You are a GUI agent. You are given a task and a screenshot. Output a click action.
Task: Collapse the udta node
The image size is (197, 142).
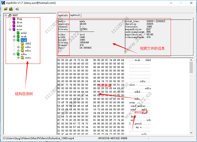(x=14, y=54)
